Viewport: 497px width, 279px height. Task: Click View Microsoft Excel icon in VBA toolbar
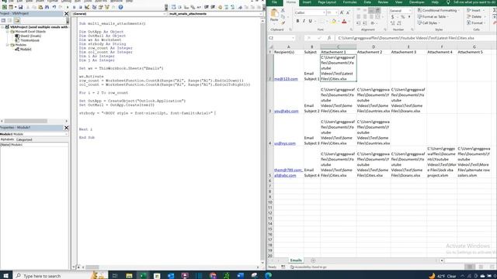click(x=5, y=7)
